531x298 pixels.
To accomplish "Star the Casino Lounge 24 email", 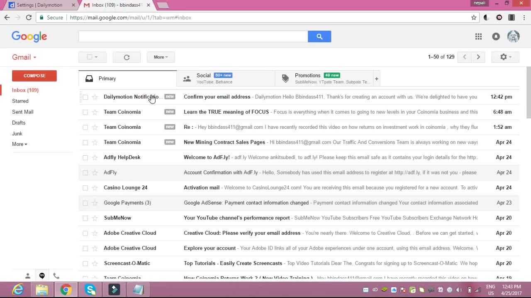I will (x=95, y=187).
